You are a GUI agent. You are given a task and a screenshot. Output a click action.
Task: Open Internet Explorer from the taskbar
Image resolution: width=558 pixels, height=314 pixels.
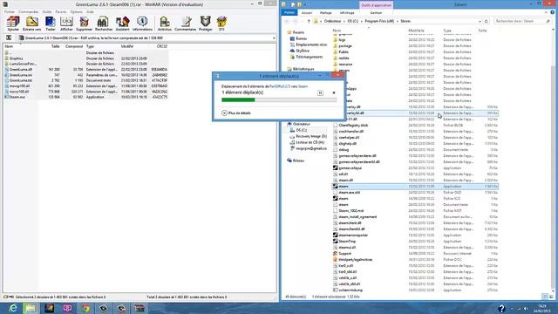13,308
